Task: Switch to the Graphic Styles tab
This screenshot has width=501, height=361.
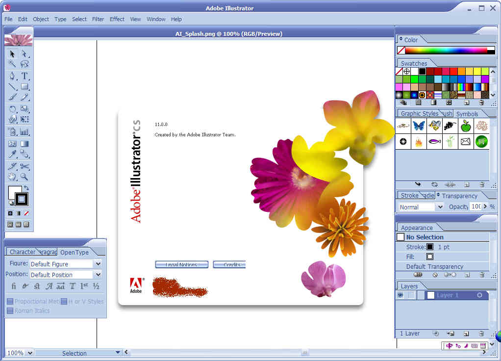Action: (x=420, y=113)
